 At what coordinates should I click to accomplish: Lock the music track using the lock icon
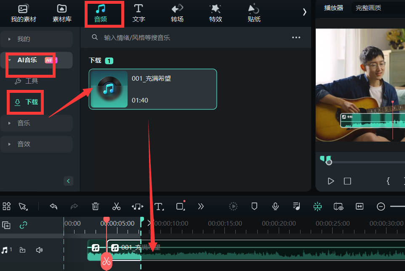tap(23, 250)
